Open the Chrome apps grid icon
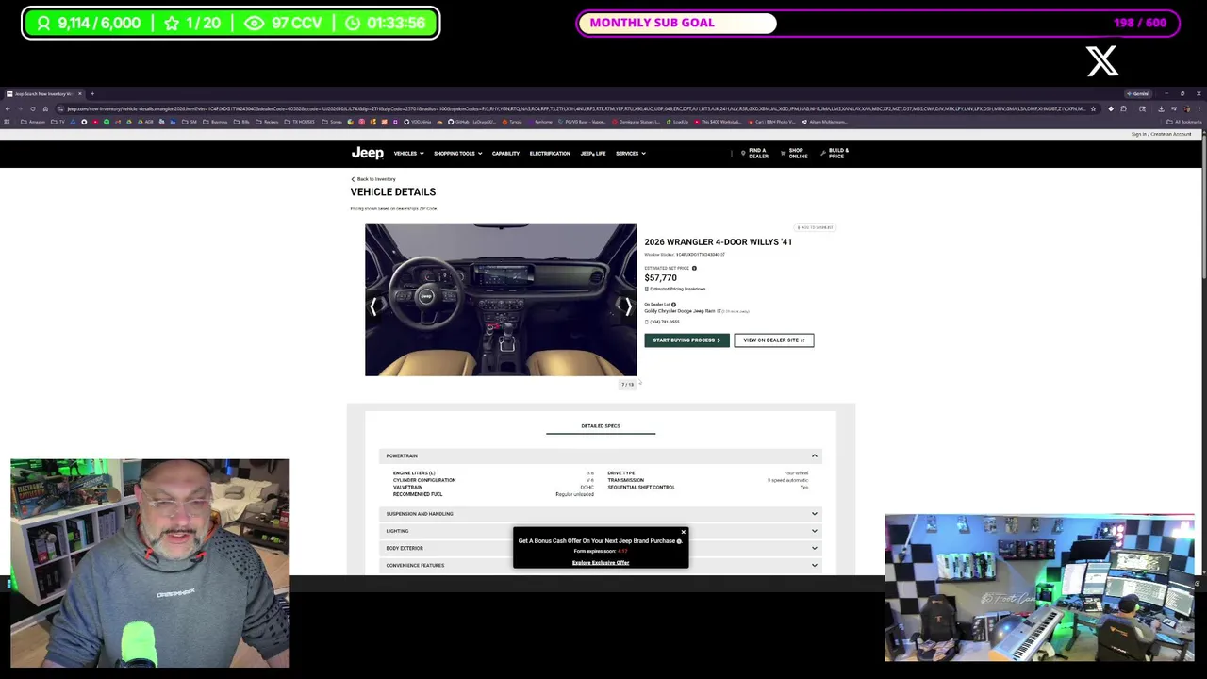Viewport: 1207px width, 679px height. pyautogui.click(x=7, y=121)
